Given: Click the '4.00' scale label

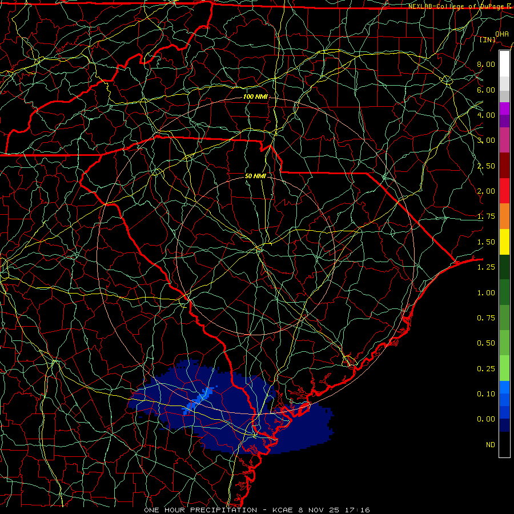Looking at the screenshot, I should pos(486,115).
